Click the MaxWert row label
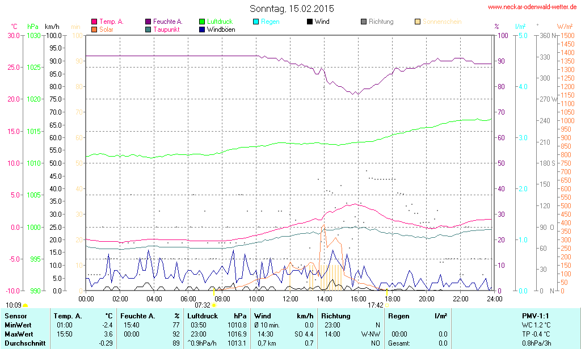The width and height of the screenshot is (581, 349). coord(18,334)
